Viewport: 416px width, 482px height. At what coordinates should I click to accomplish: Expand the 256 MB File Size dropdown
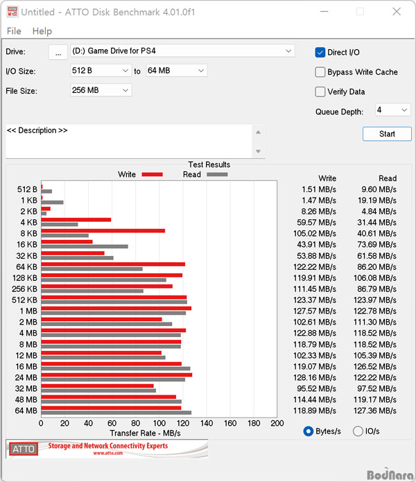tap(101, 90)
